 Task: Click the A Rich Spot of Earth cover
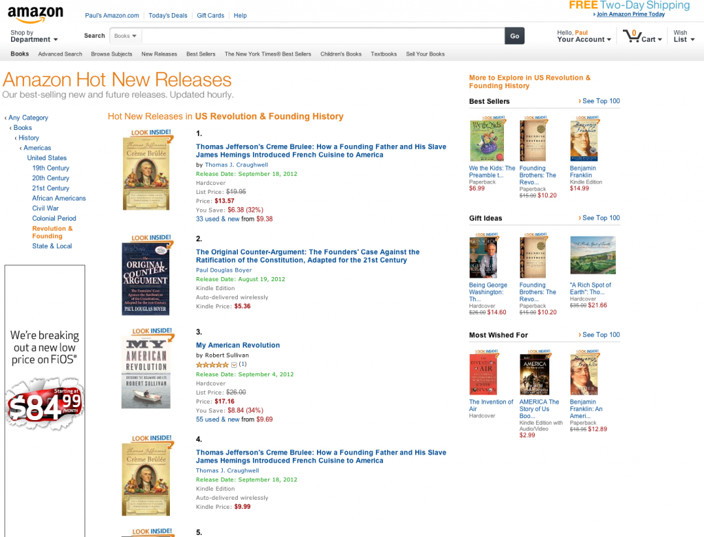pyautogui.click(x=593, y=255)
